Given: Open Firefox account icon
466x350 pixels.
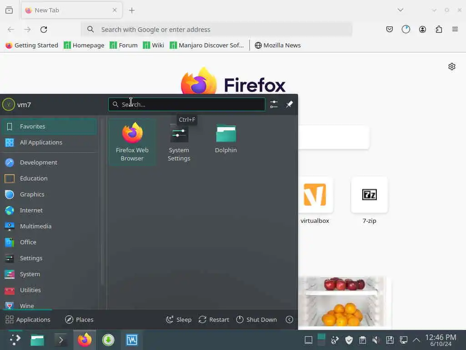Looking at the screenshot, I should tap(422, 29).
